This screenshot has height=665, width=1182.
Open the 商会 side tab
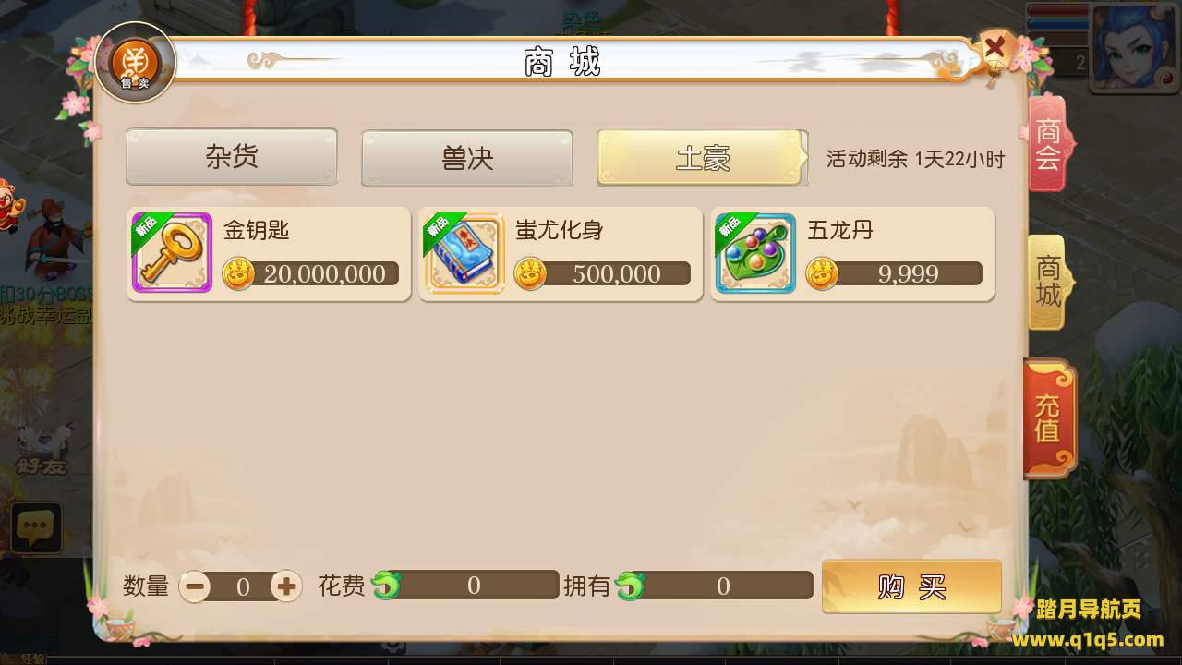pyautogui.click(x=1049, y=144)
